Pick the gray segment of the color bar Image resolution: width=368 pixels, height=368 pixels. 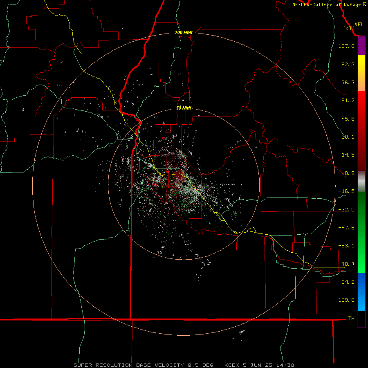point(361,182)
